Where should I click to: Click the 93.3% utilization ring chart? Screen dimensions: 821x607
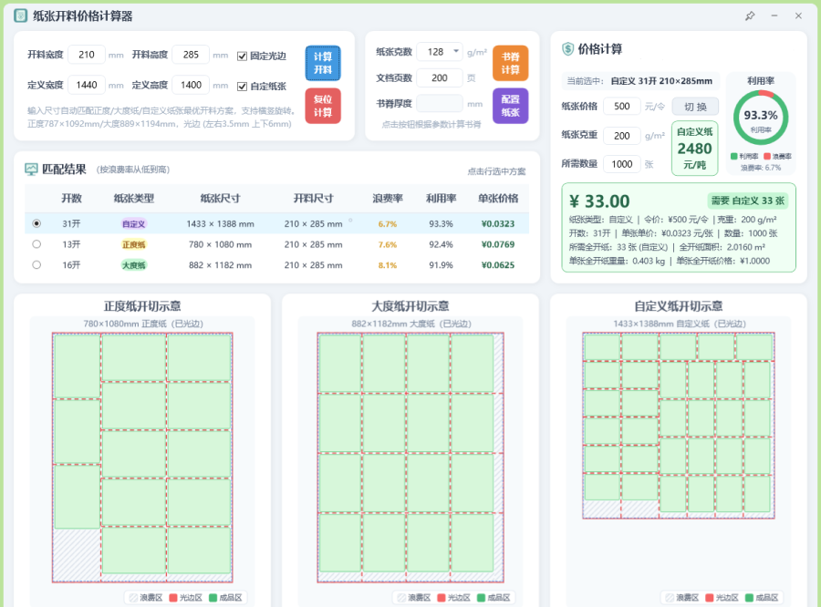(760, 118)
